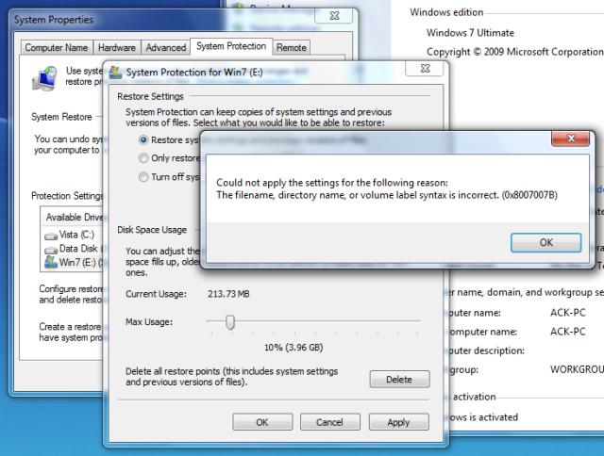Select the Data Disk drive icon
Viewport: 604px width, 456px height.
pos(51,250)
